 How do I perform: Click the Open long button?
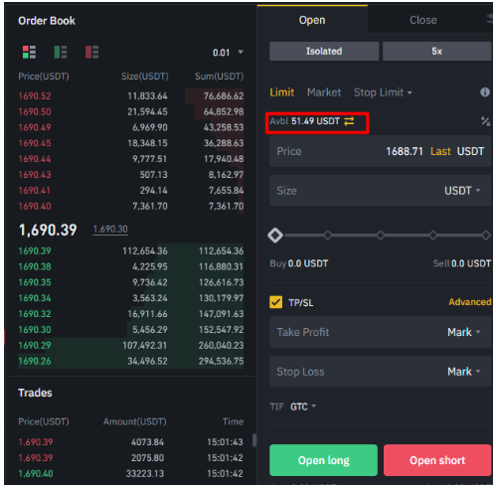[x=323, y=460]
